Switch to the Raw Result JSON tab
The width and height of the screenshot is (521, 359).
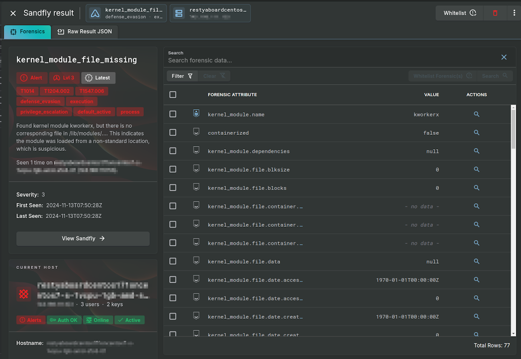click(85, 31)
